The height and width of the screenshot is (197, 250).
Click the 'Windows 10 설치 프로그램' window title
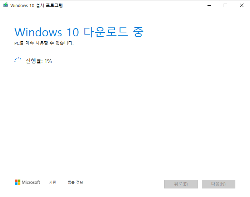pos(36,5)
